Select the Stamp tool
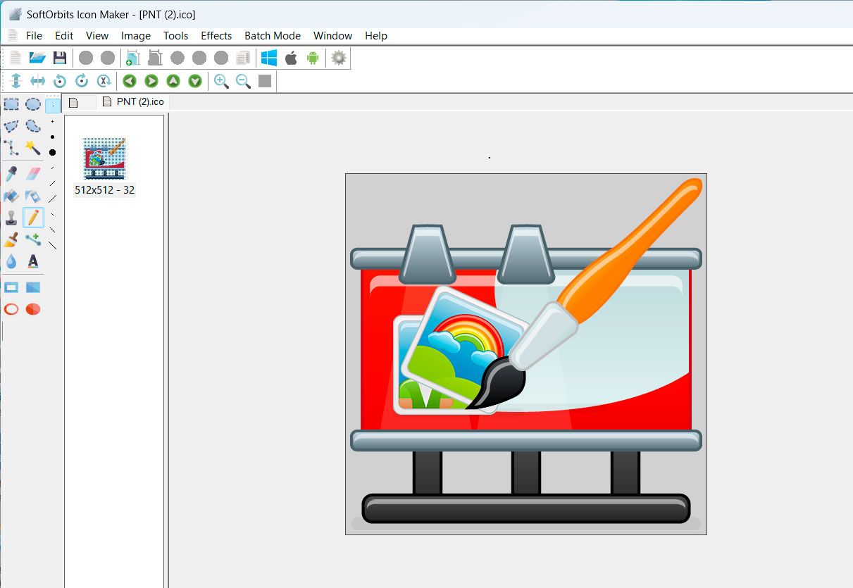The width and height of the screenshot is (853, 588). (x=11, y=217)
